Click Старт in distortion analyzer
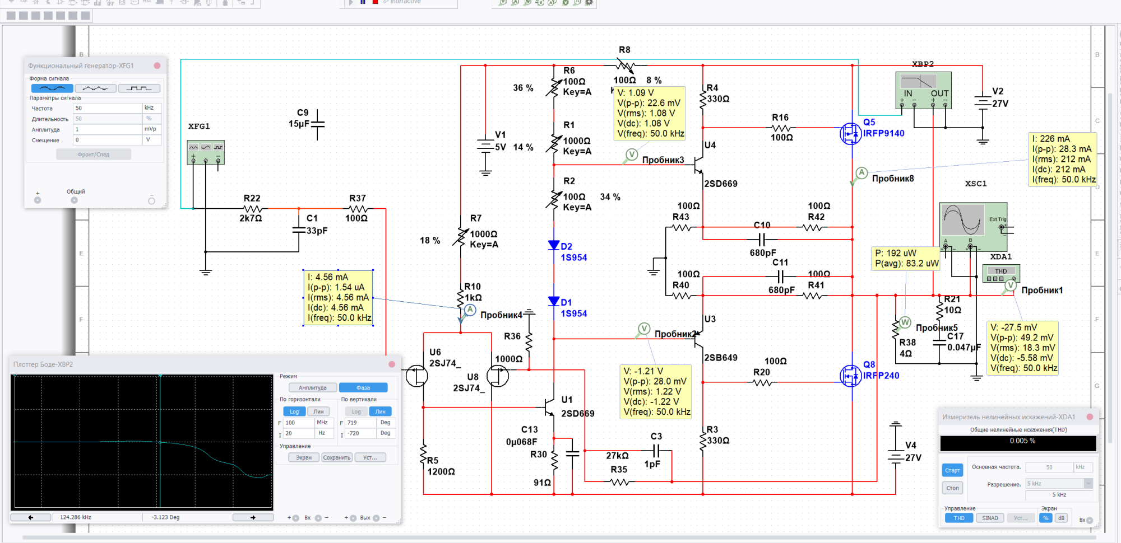 pyautogui.click(x=952, y=470)
